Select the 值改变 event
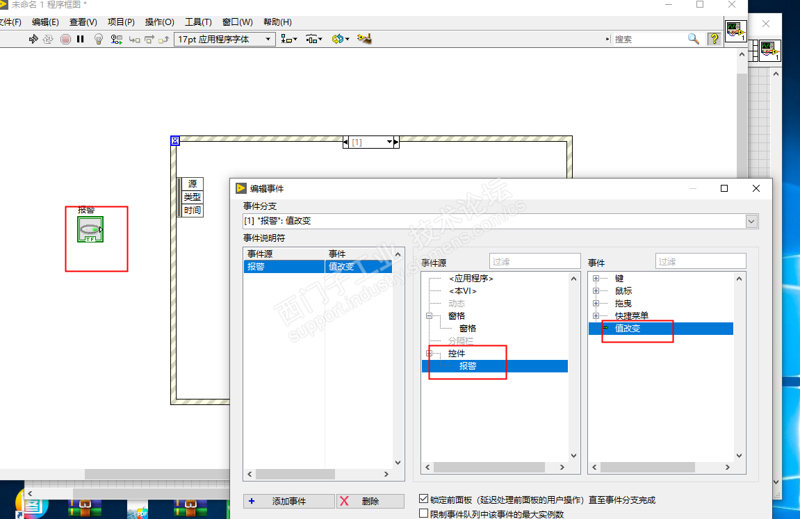Screen dimensions: 800x519 pos(661,329)
